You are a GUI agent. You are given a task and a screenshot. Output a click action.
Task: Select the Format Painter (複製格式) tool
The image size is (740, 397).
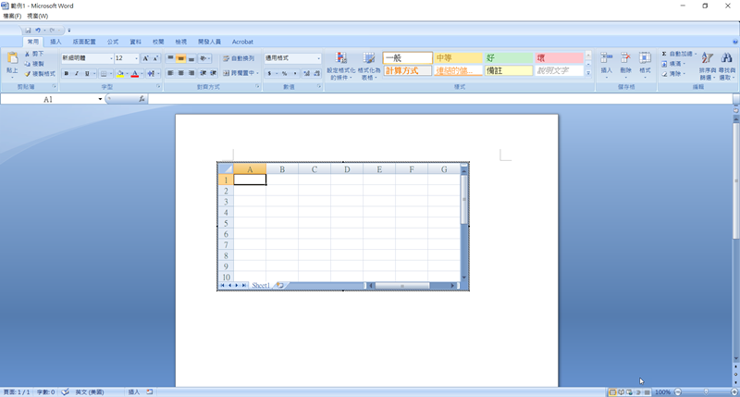[40, 74]
